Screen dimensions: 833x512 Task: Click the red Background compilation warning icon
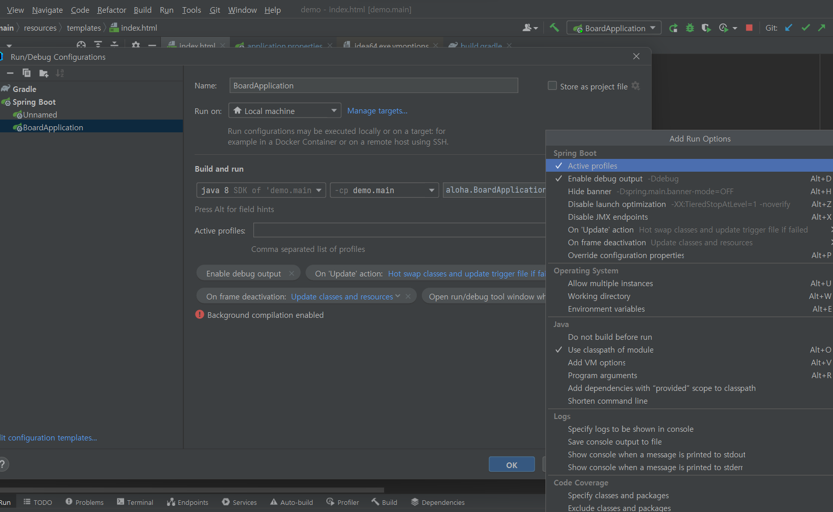(x=200, y=315)
